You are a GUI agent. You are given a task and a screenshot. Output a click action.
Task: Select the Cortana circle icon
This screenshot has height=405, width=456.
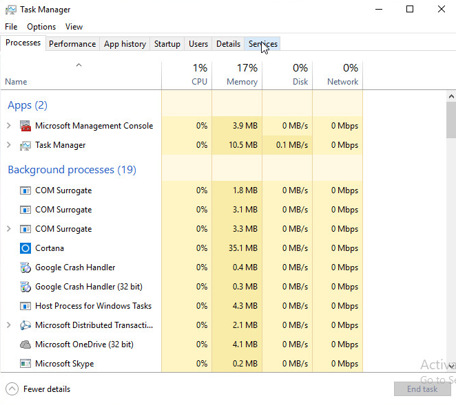(25, 248)
